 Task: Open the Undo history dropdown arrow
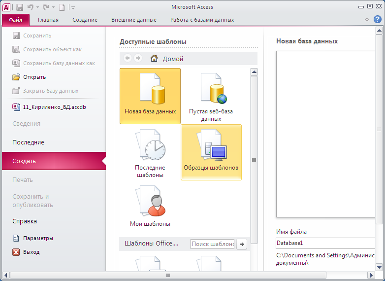tap(37, 7)
